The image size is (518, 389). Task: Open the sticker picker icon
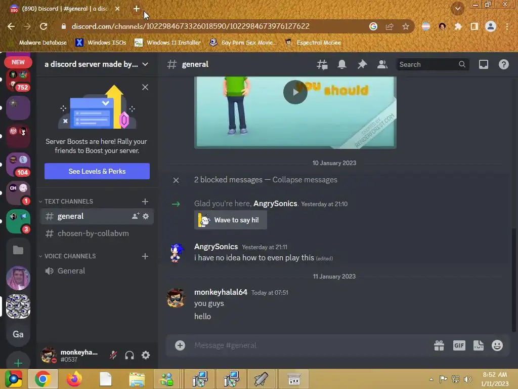click(479, 345)
